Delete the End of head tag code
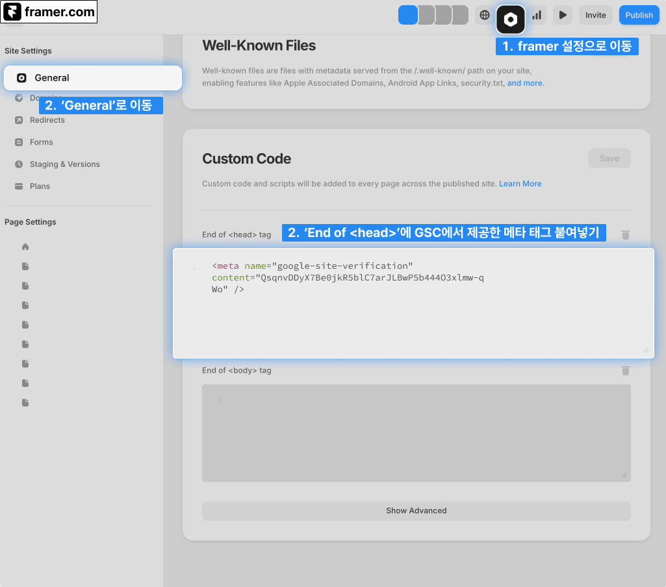The width and height of the screenshot is (666, 587). (x=625, y=234)
